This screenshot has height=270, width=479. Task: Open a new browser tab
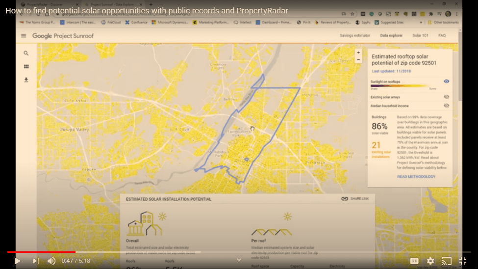pyautogui.click(x=151, y=4)
